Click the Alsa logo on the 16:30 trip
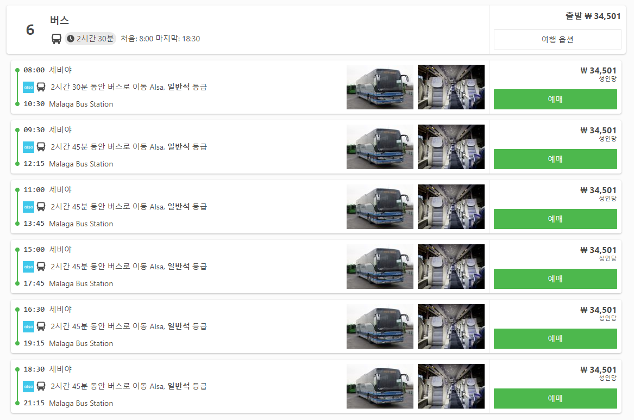This screenshot has width=634, height=420. pyautogui.click(x=28, y=326)
